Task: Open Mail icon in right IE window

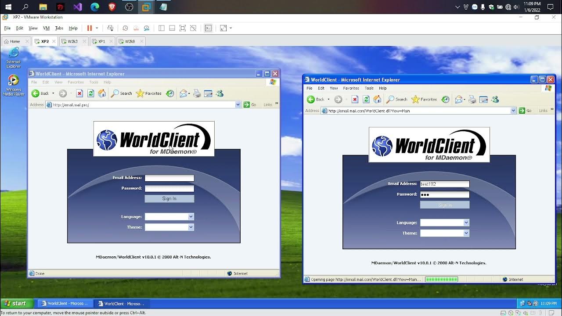Action: click(x=459, y=100)
